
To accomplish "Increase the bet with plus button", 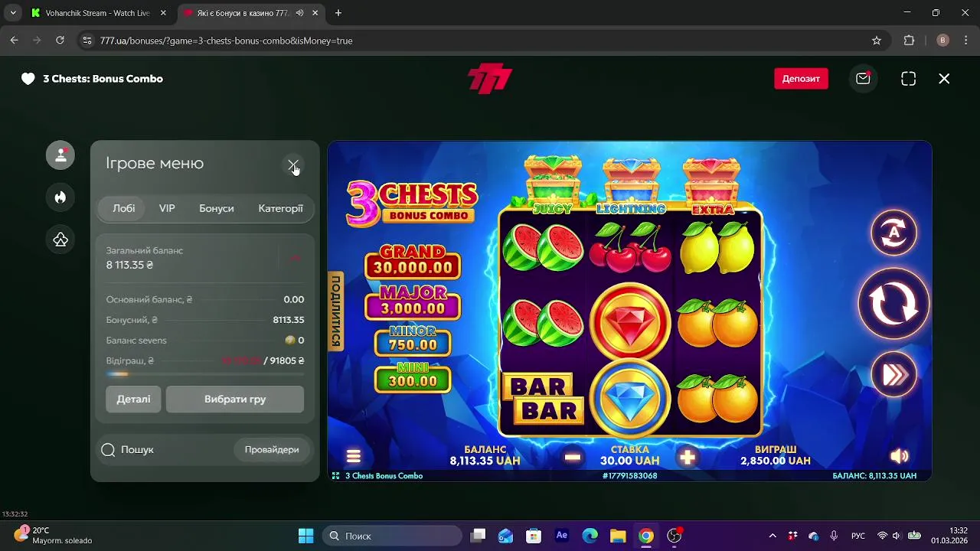I will coord(688,458).
